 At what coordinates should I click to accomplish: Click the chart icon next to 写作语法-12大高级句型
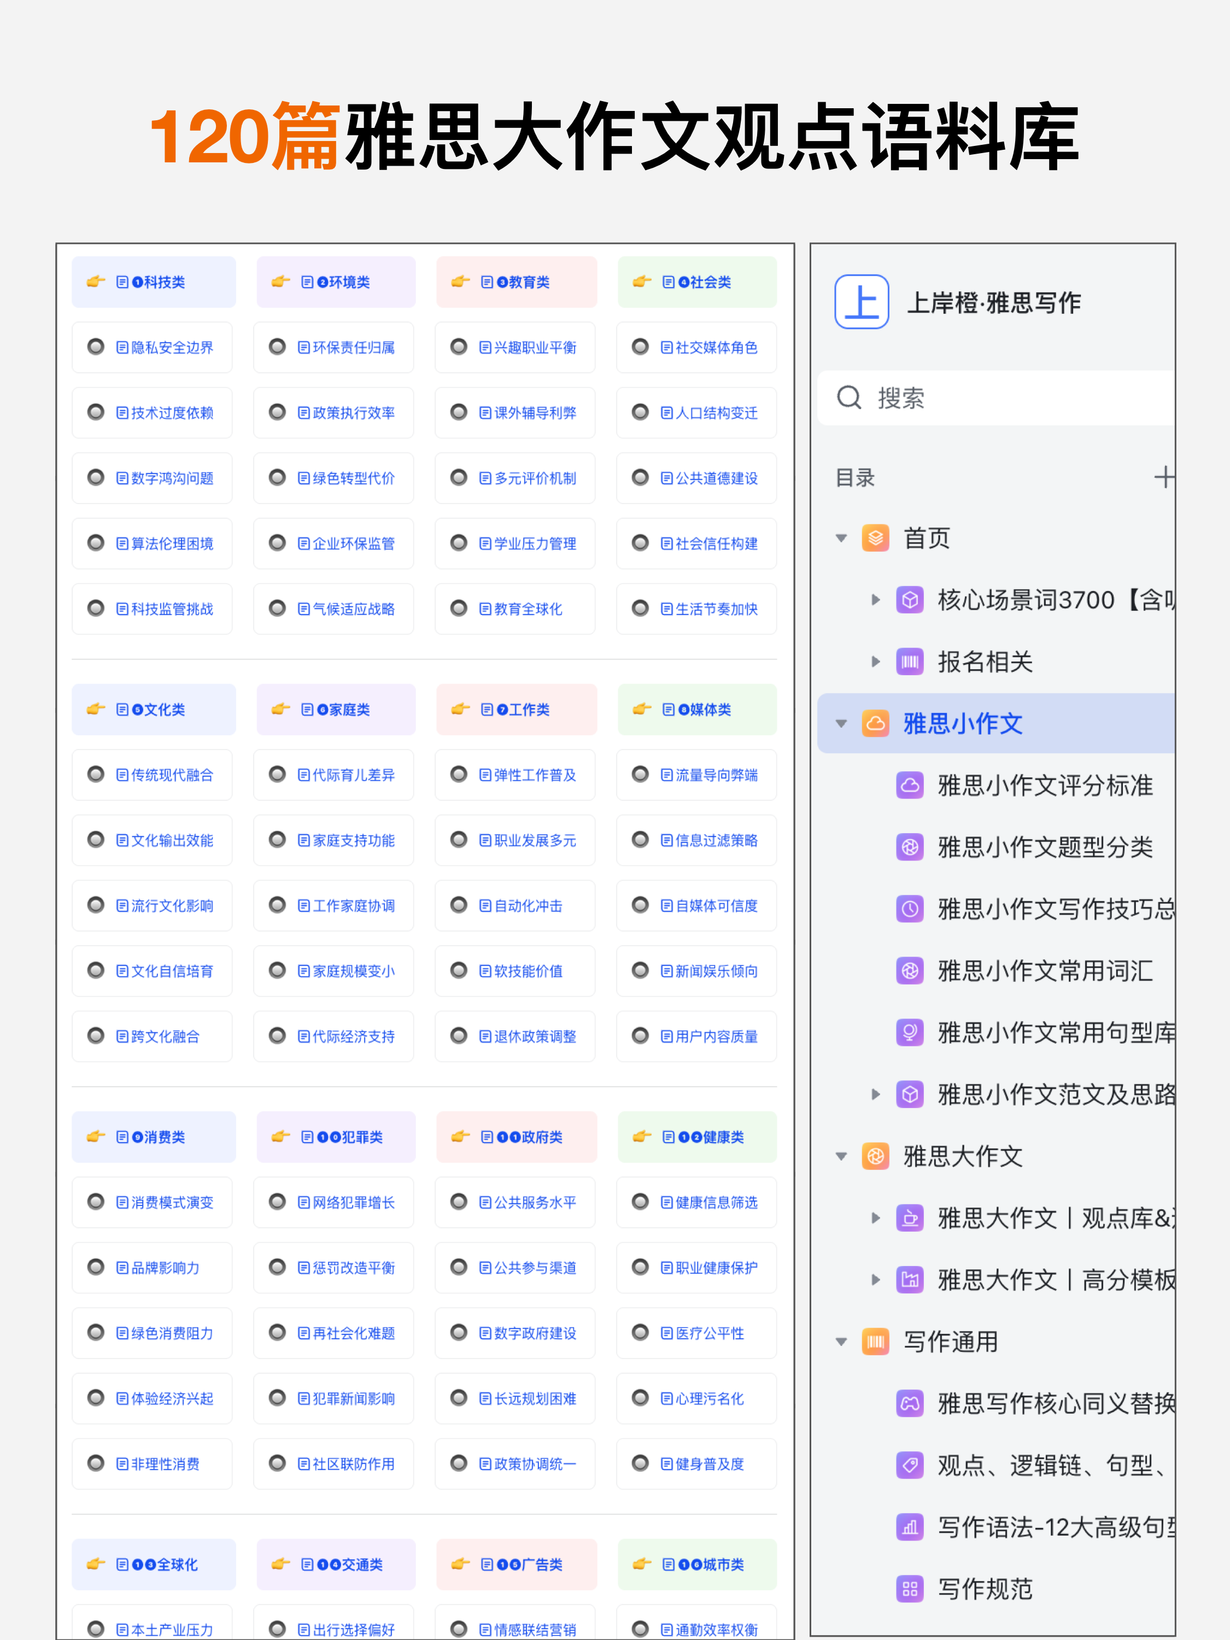tap(910, 1527)
